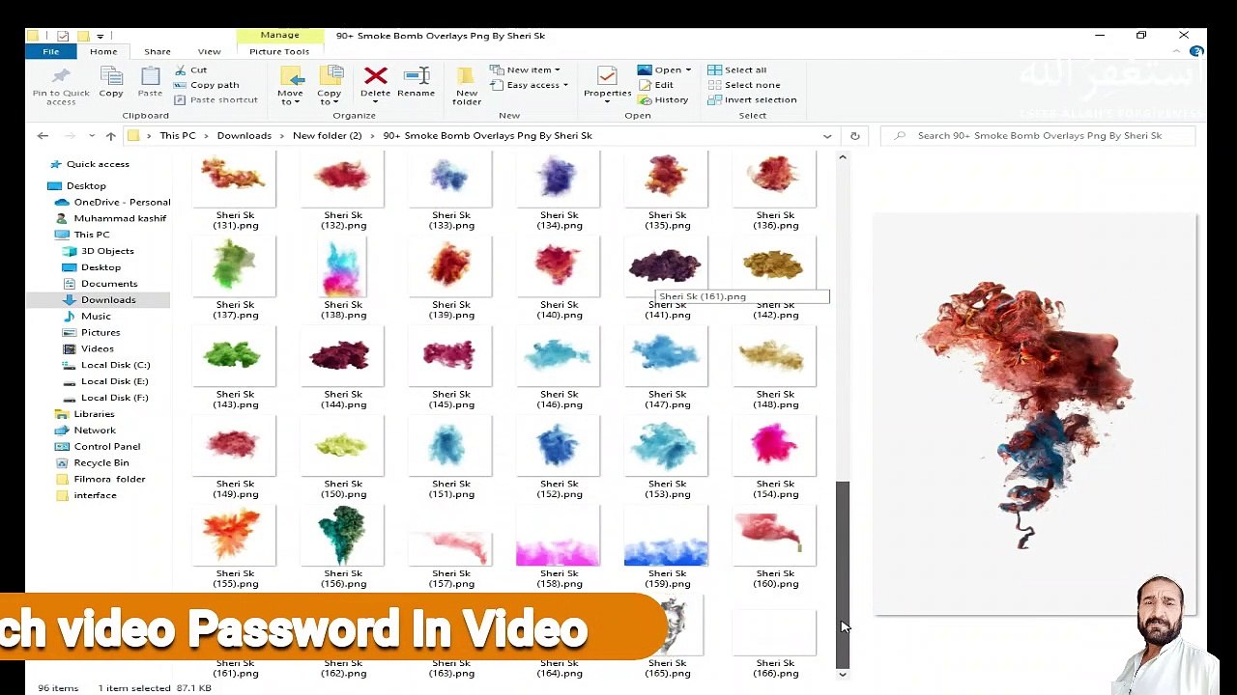The image size is (1237, 695).
Task: Open recent locations dropdown arrow
Action: click(92, 135)
